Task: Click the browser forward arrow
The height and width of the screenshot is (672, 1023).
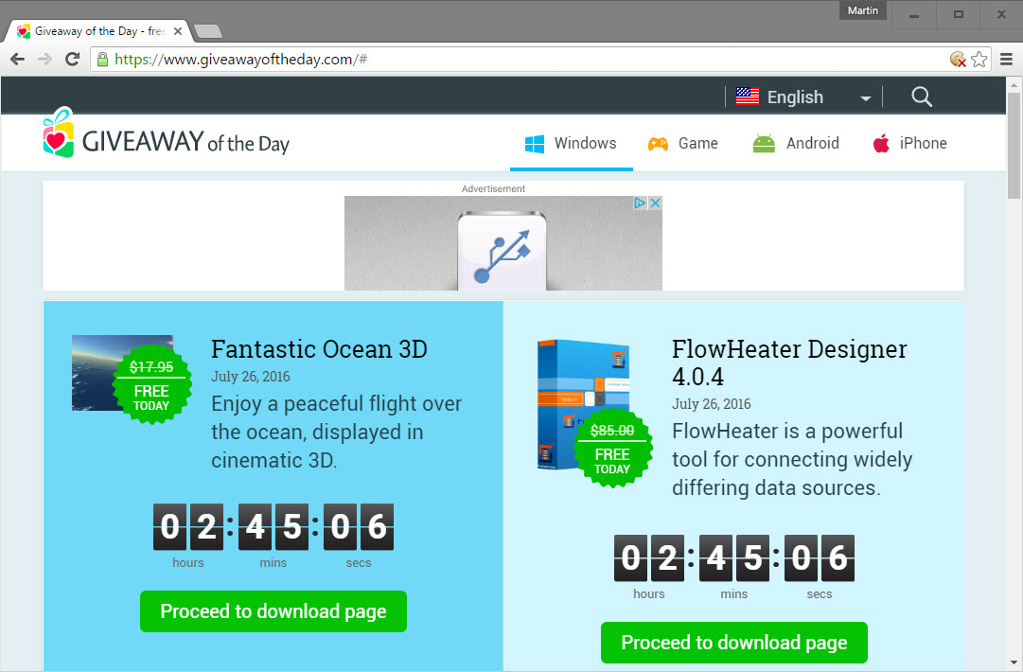Action: coord(45,60)
